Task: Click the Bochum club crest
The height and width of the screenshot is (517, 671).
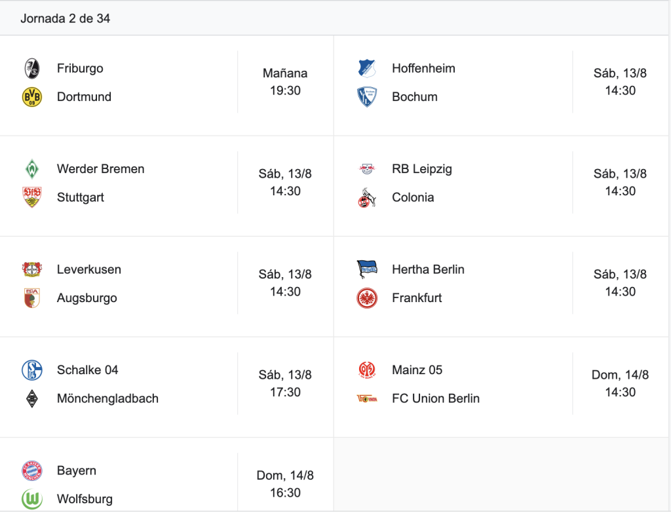Action: click(x=367, y=97)
